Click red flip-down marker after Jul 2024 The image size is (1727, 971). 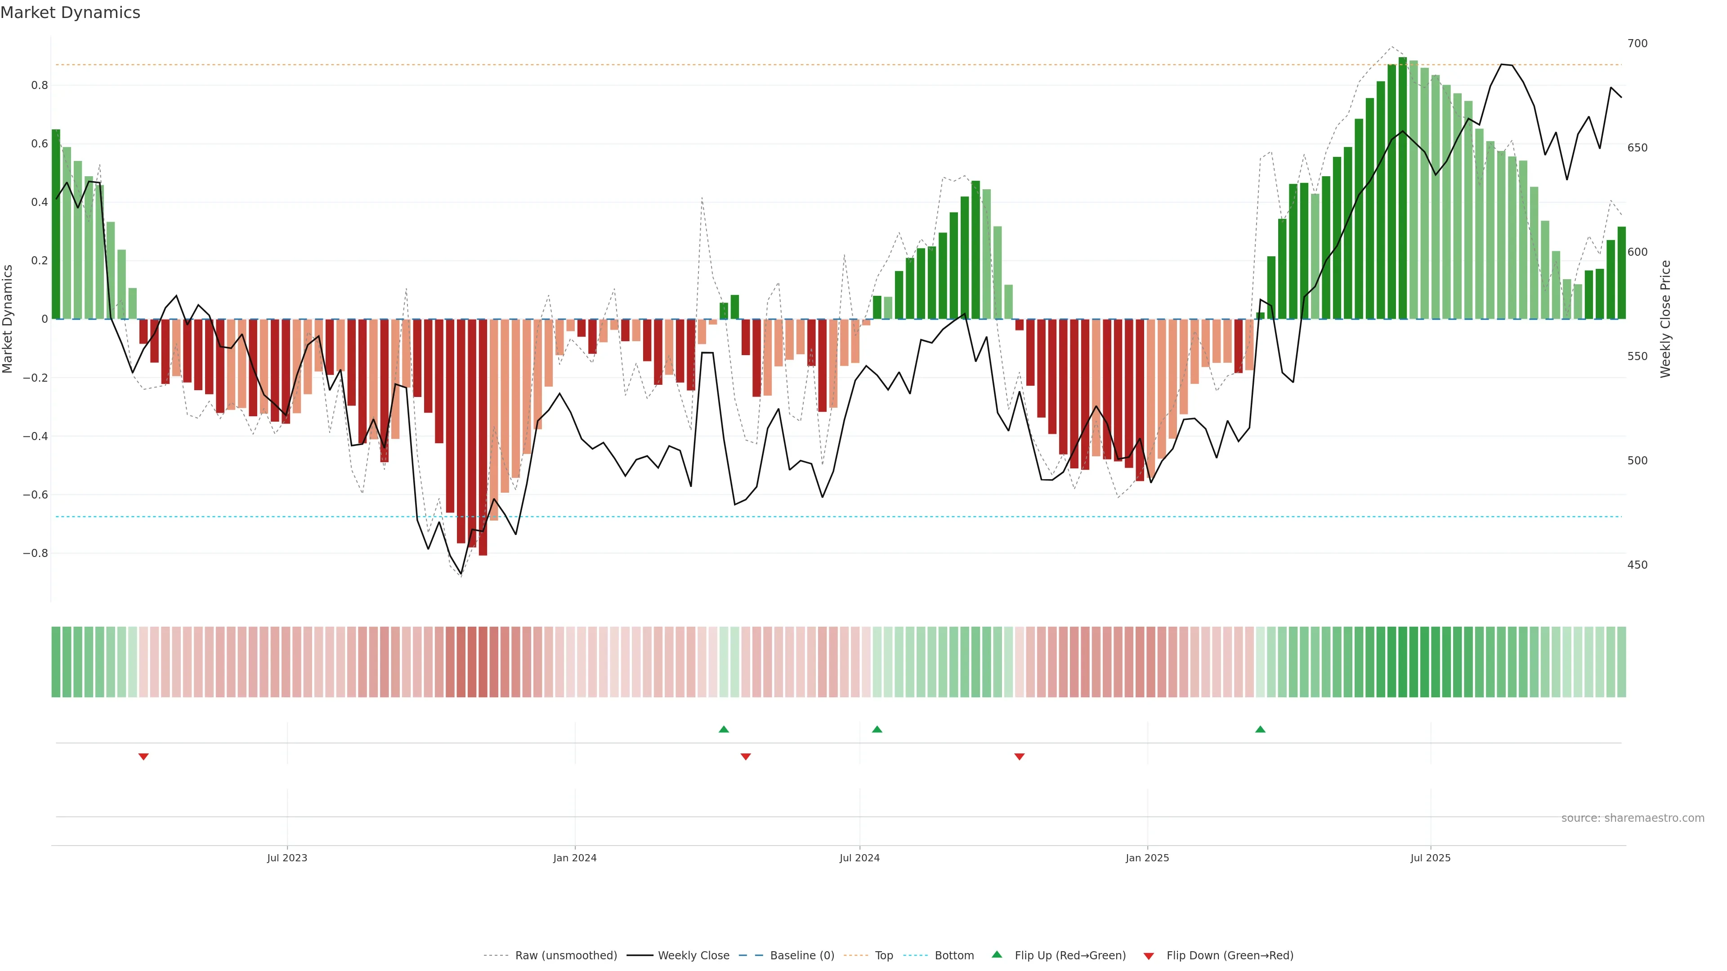coord(1020,757)
